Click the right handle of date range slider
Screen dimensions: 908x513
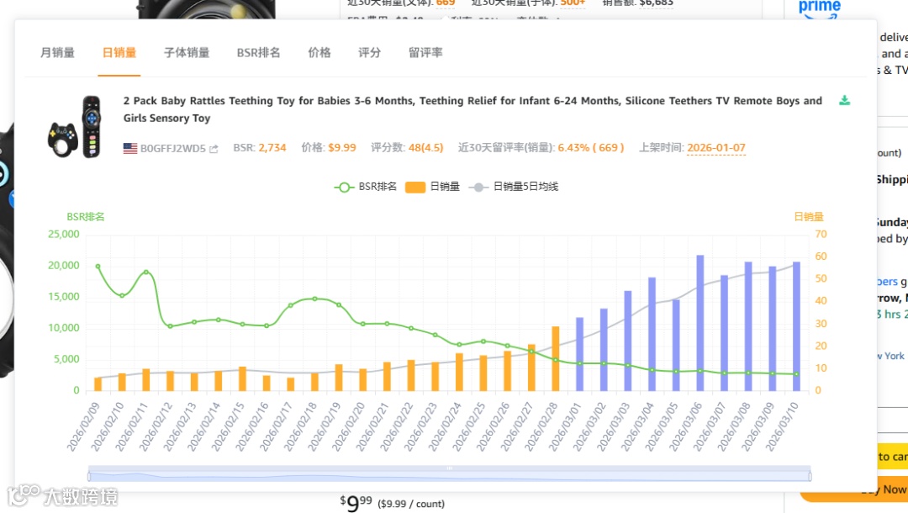coord(810,477)
